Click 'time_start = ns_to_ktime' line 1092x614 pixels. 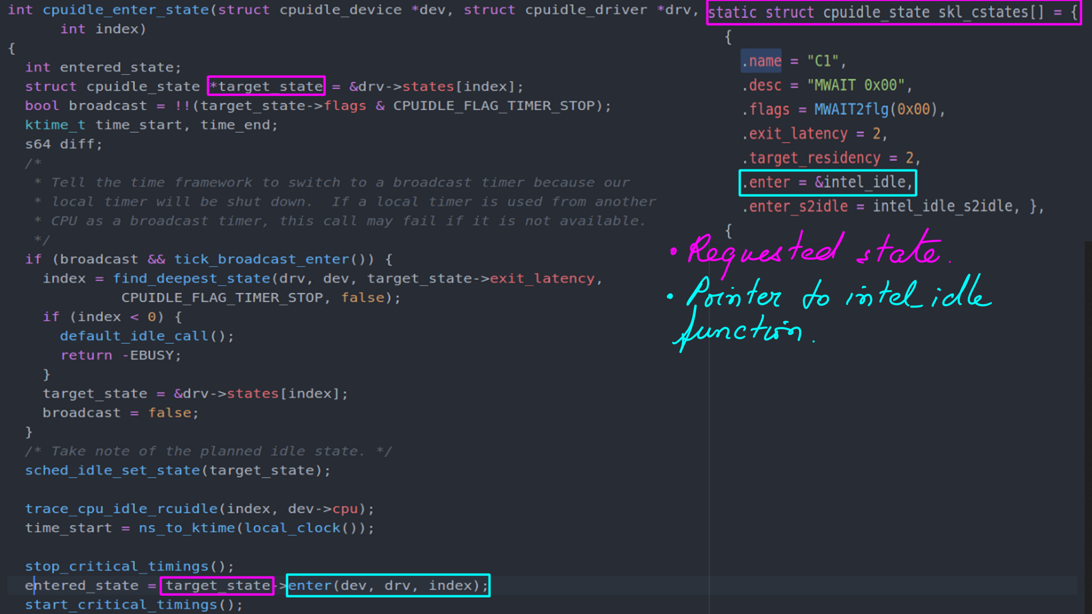200,528
